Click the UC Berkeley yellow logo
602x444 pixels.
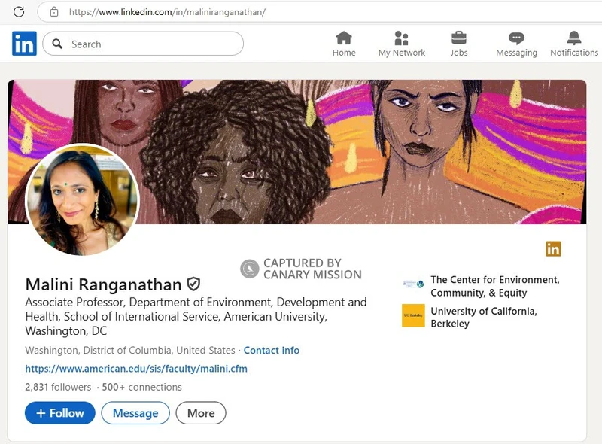pos(413,315)
